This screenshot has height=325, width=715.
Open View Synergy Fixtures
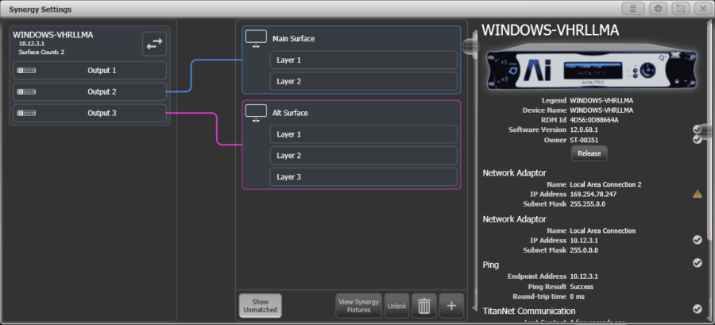click(359, 305)
